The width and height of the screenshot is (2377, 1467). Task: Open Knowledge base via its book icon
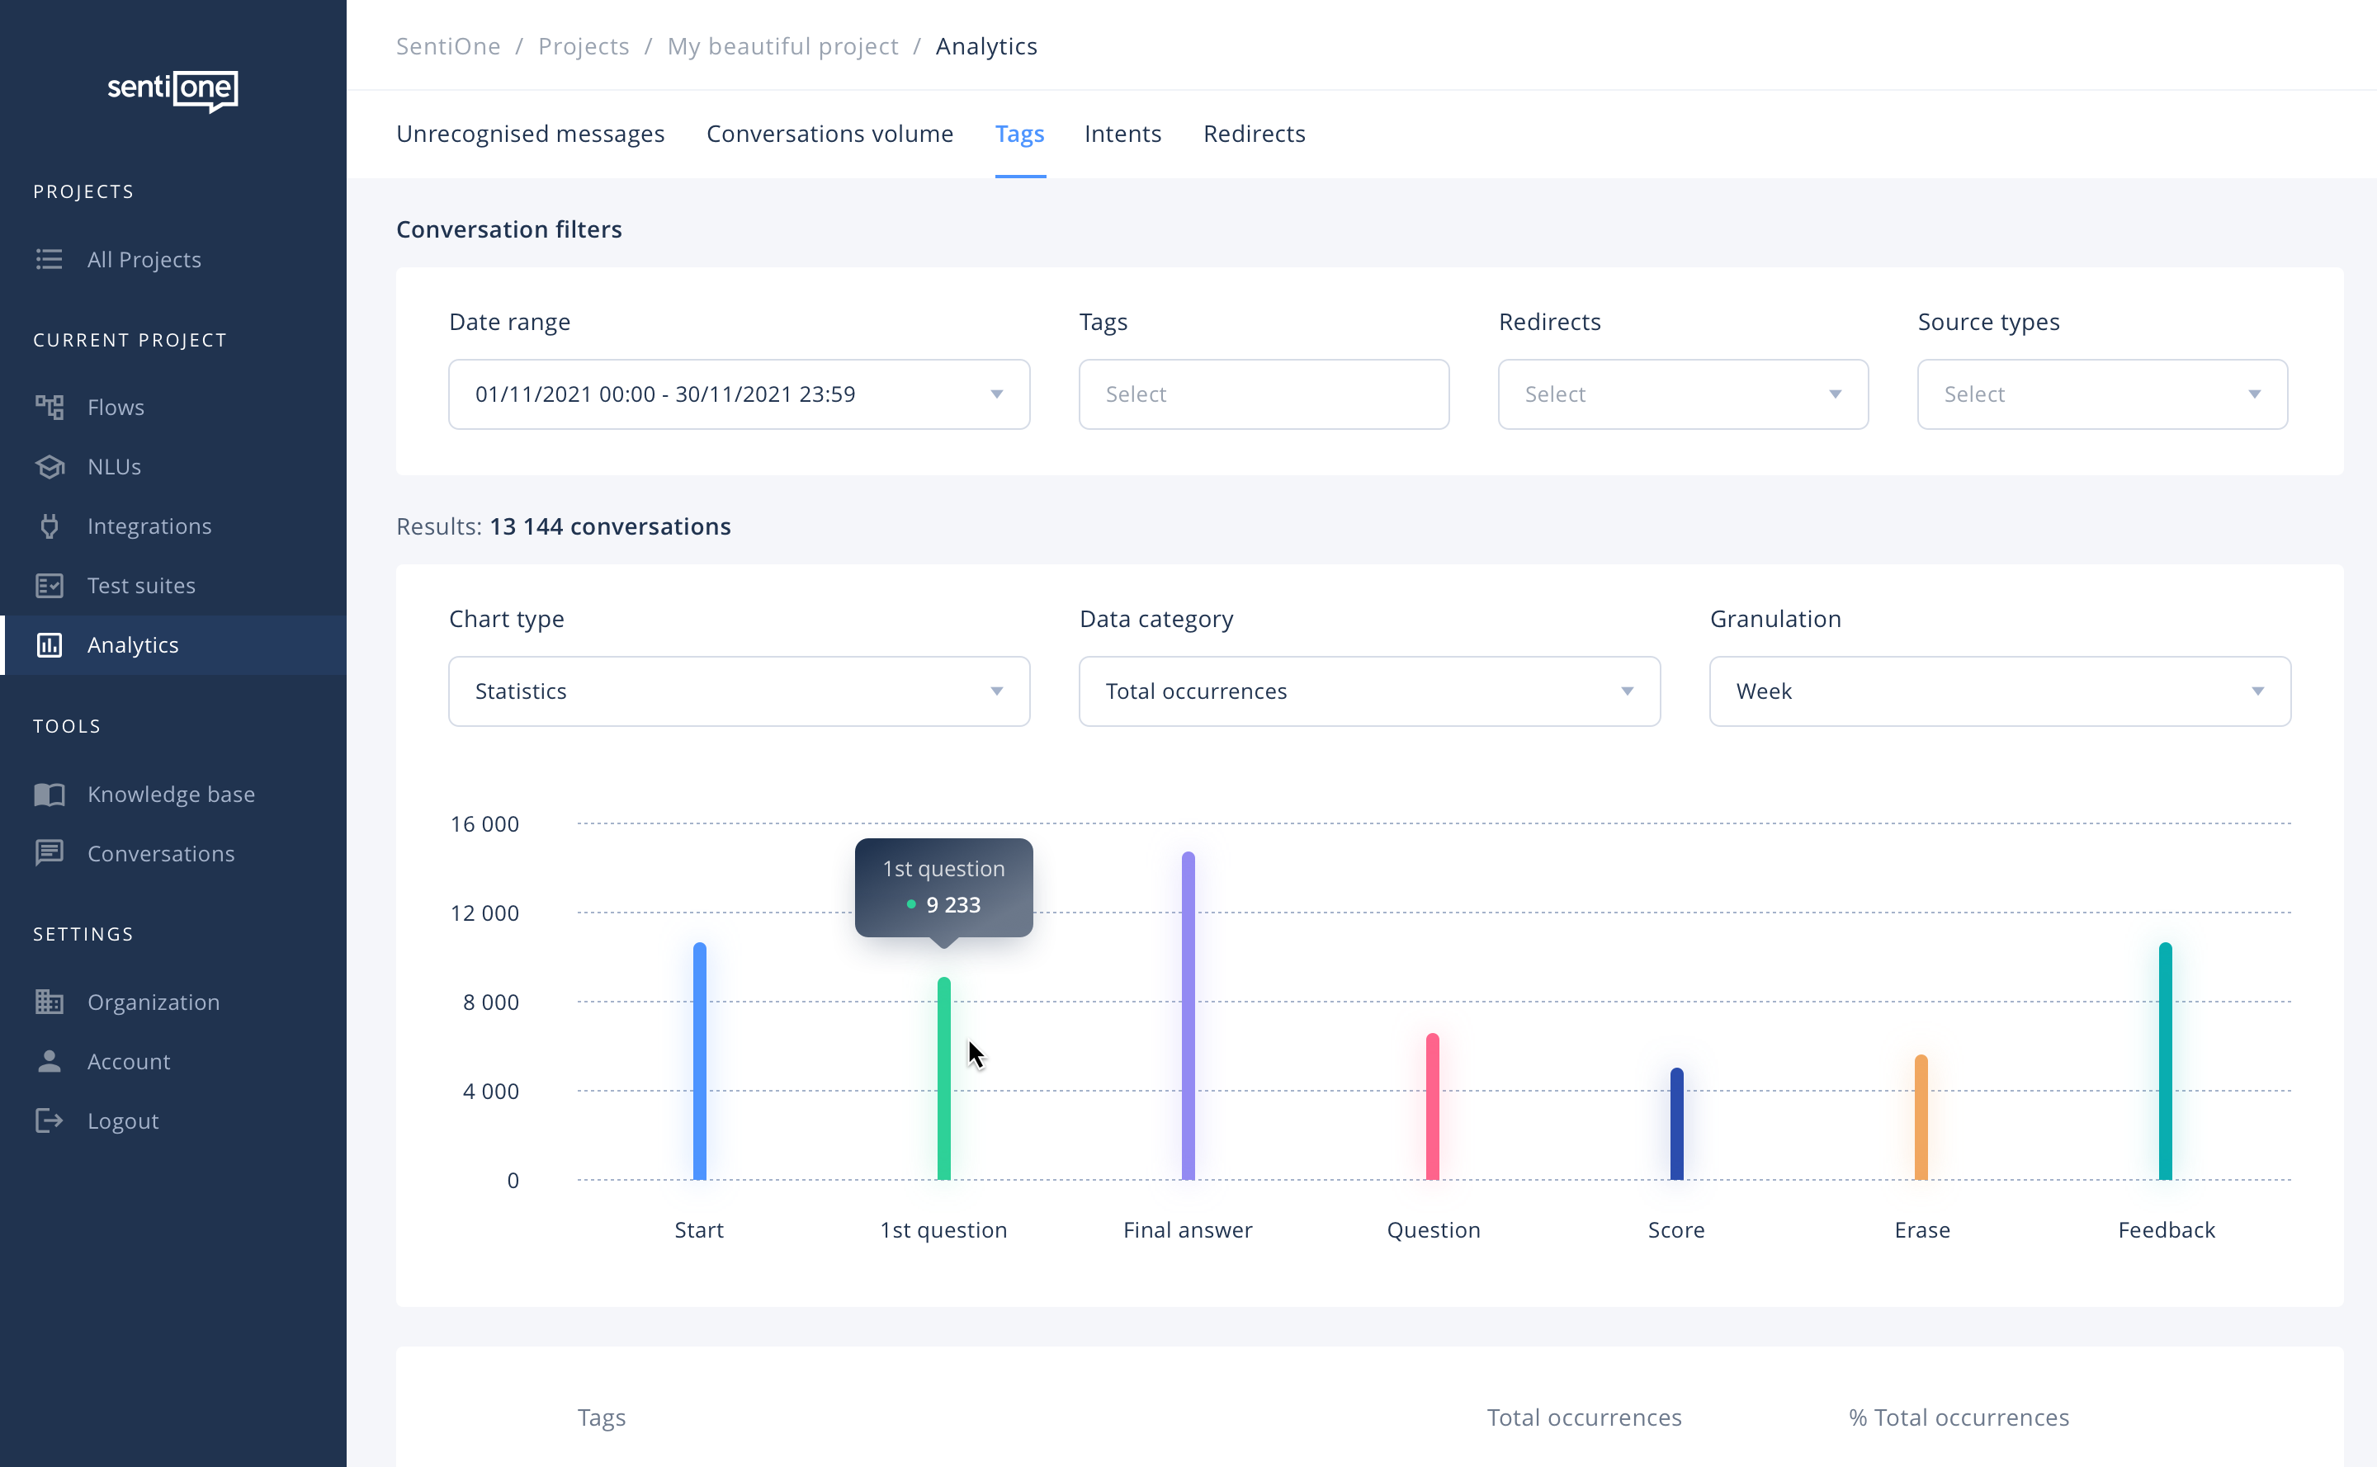pos(50,794)
